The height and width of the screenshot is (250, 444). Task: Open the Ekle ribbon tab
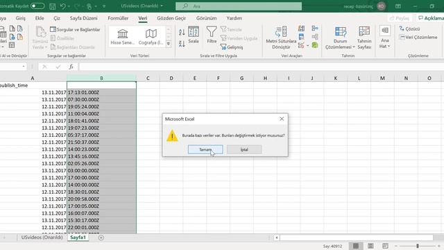pyautogui.click(x=40, y=18)
